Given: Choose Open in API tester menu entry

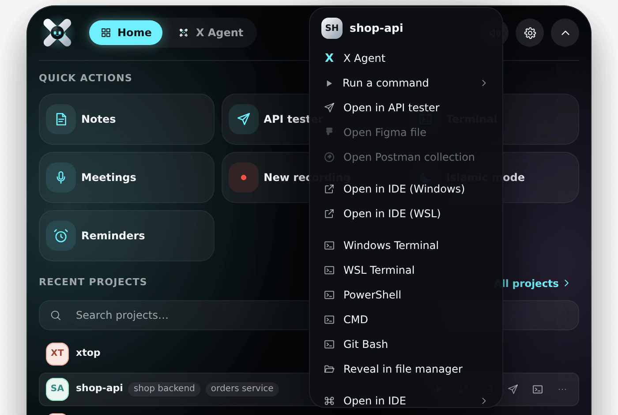Looking at the screenshot, I should coord(406,108).
